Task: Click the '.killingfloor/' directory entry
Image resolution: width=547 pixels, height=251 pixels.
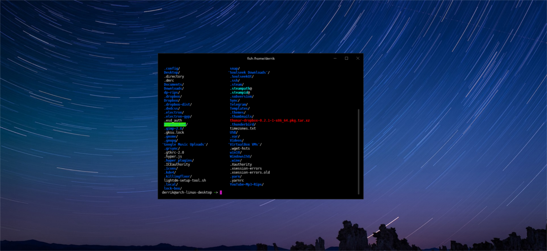Action: click(177, 177)
